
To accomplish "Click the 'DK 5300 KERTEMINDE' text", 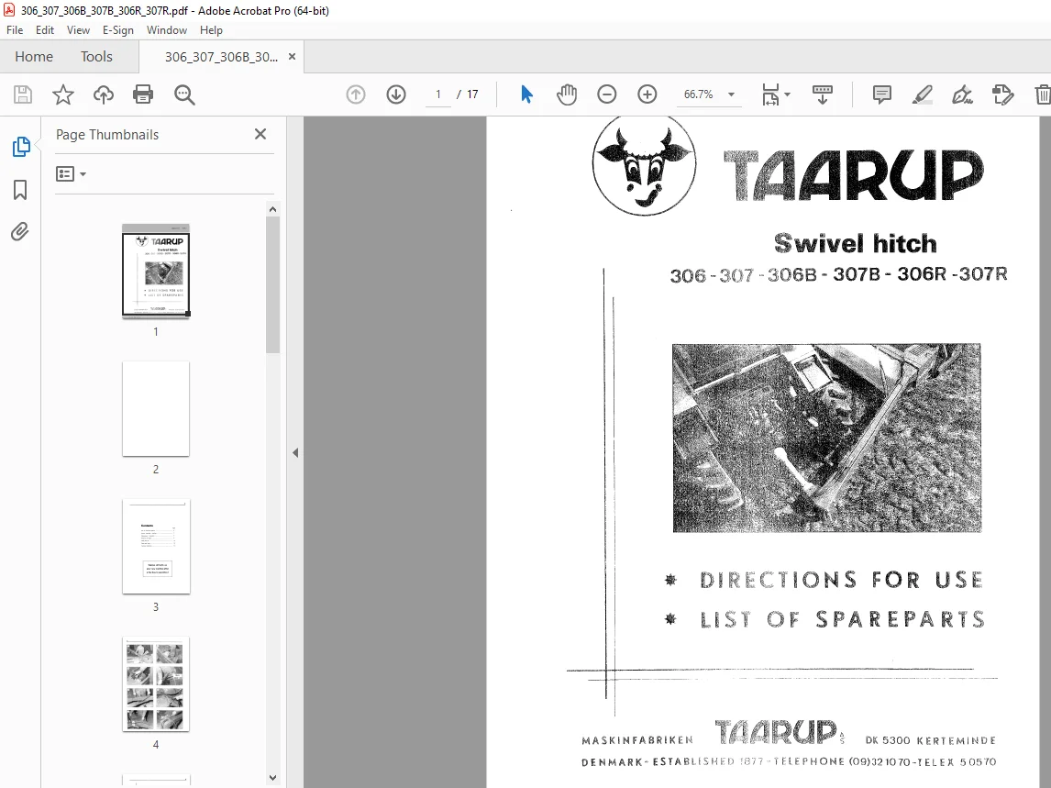I will [931, 740].
